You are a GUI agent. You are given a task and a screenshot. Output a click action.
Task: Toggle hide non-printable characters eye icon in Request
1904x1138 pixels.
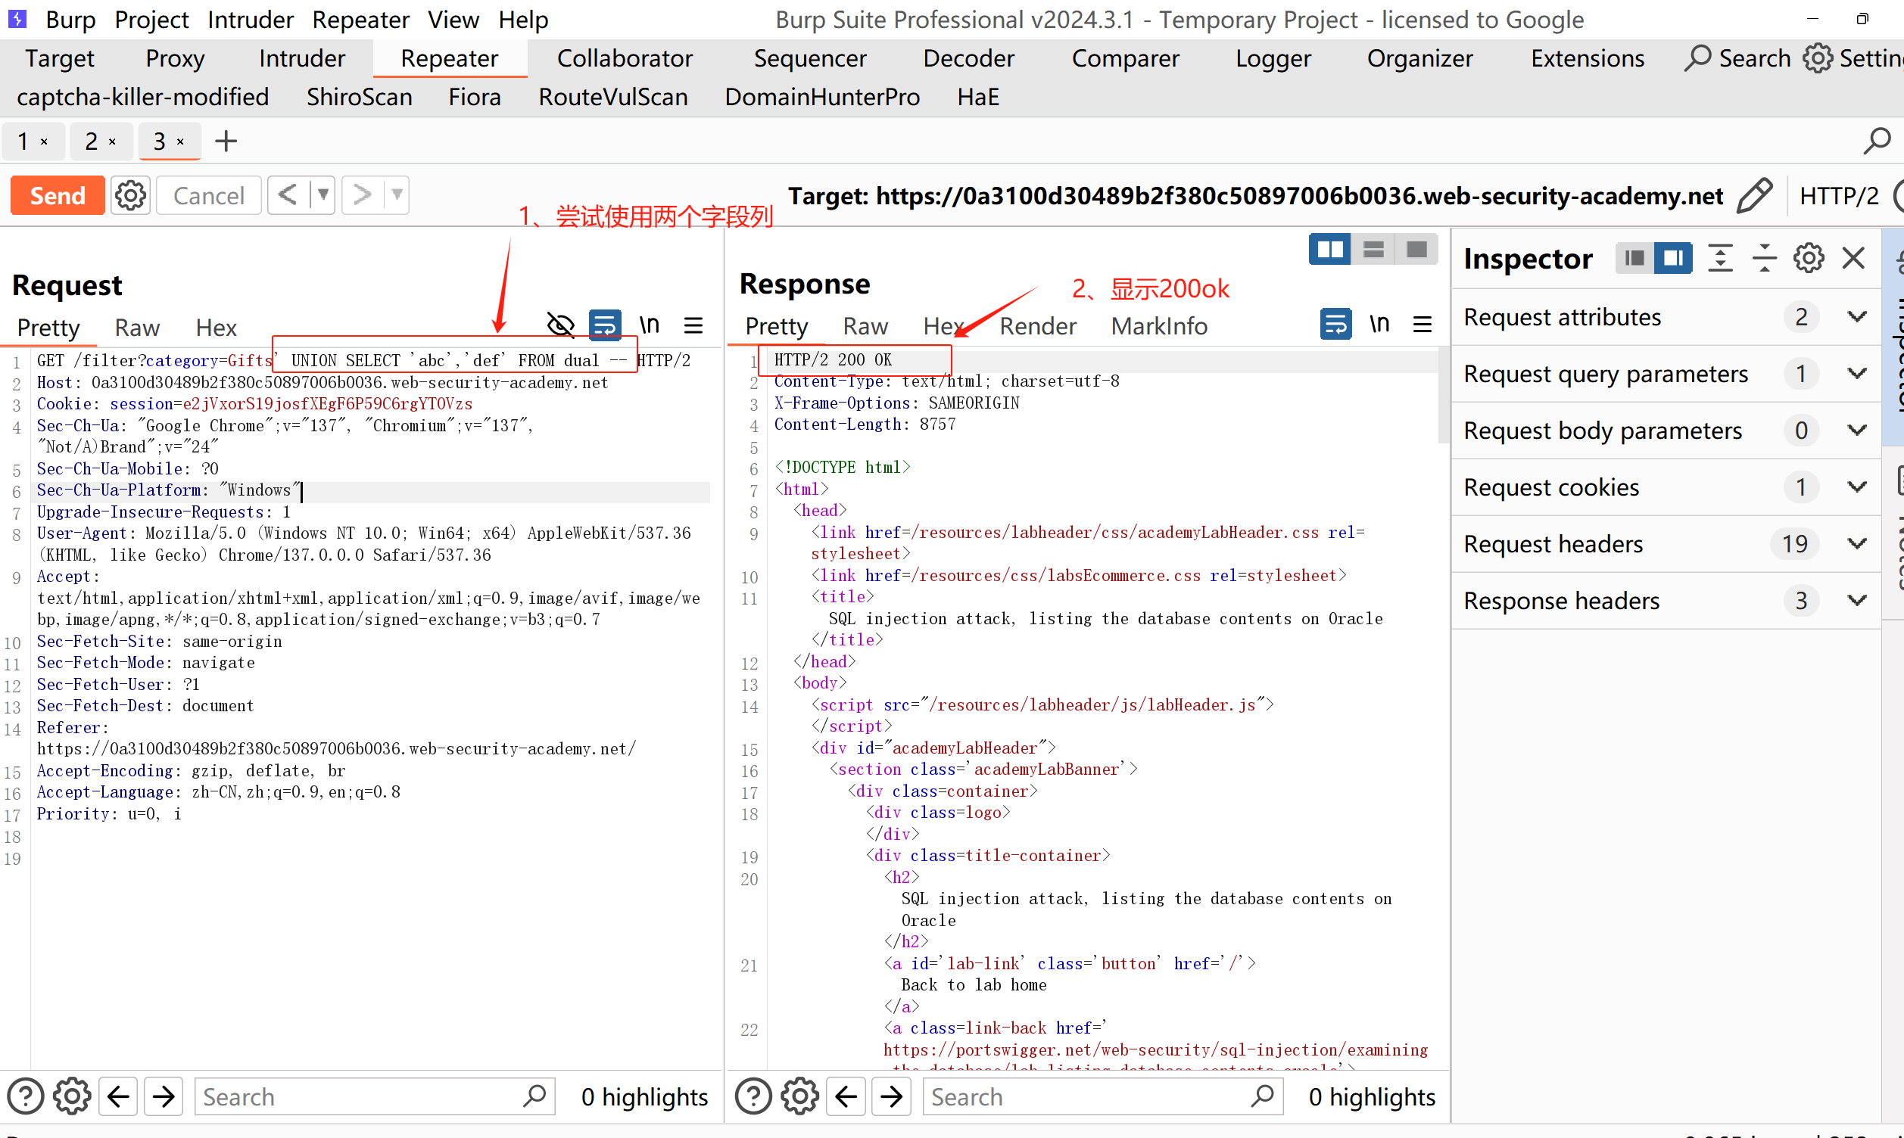[x=561, y=325]
